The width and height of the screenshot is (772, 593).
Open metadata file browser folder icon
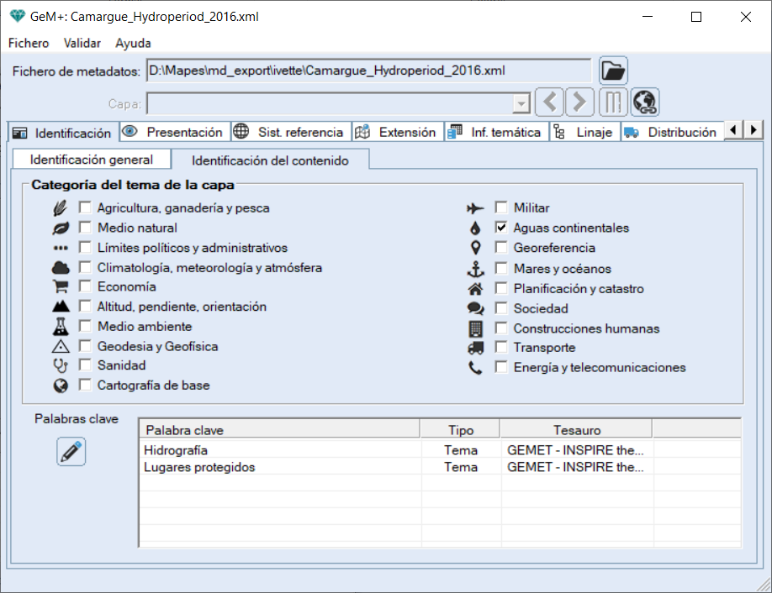point(613,71)
